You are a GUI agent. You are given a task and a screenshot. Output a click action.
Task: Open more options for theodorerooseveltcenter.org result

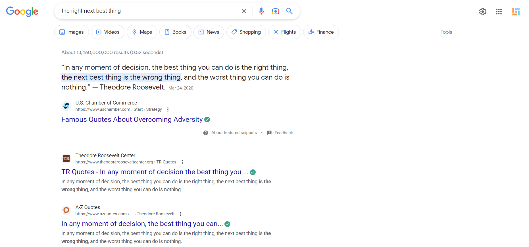coord(182,162)
